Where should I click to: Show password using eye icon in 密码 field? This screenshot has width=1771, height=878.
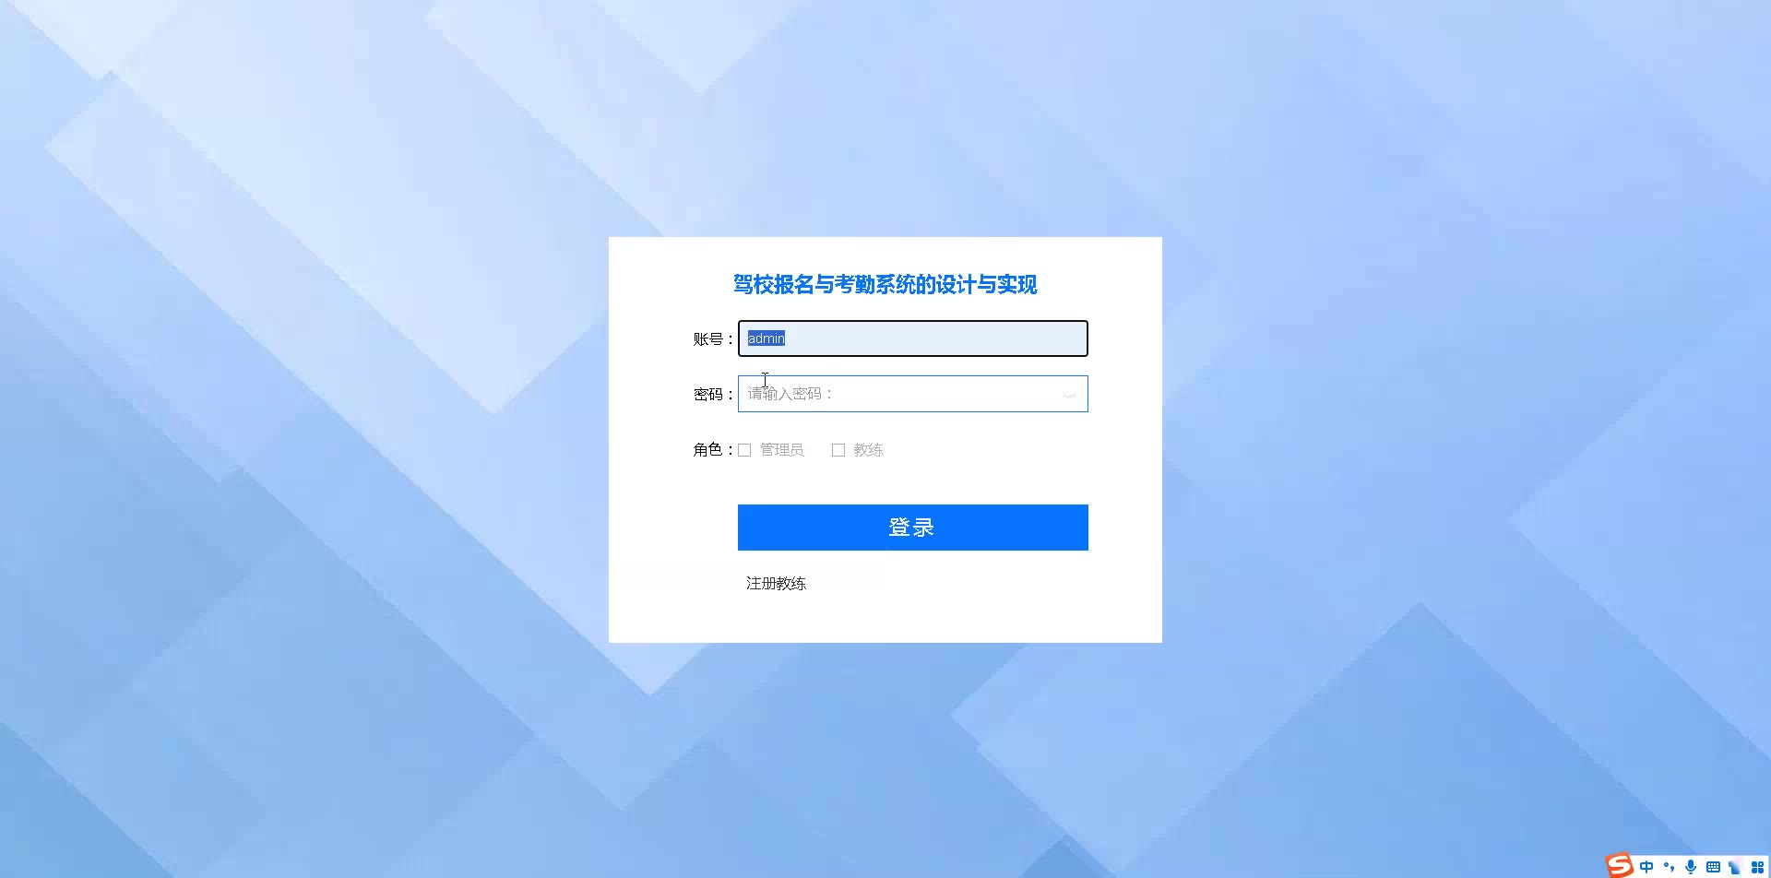(x=1069, y=395)
